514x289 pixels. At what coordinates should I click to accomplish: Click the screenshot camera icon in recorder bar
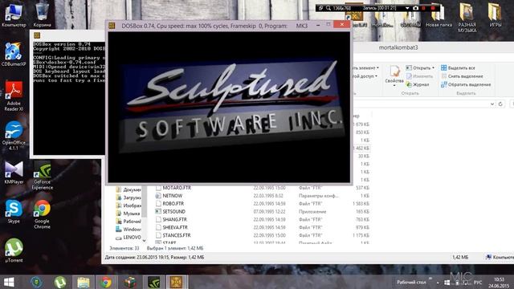(416, 8)
